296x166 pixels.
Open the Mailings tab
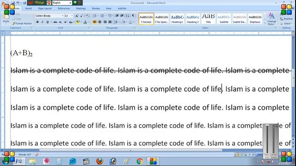(x=81, y=8)
